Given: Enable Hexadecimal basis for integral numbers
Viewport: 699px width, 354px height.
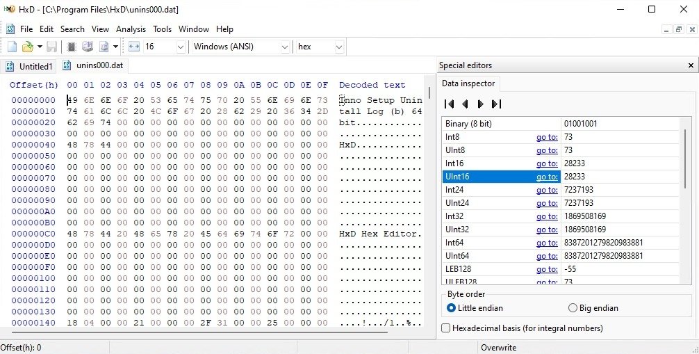Looking at the screenshot, I should coord(522,328).
